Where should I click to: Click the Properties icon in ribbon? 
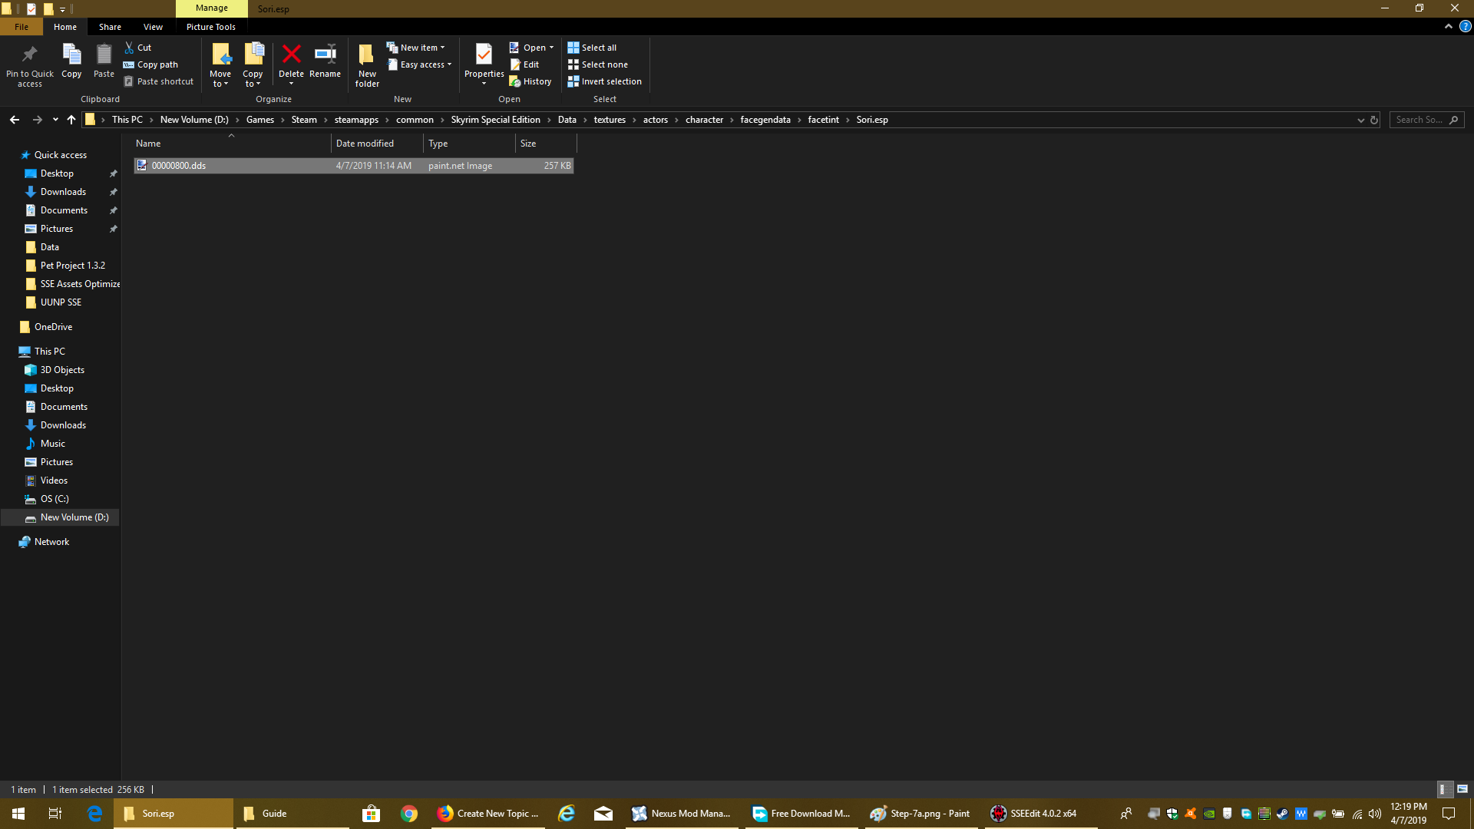point(484,55)
